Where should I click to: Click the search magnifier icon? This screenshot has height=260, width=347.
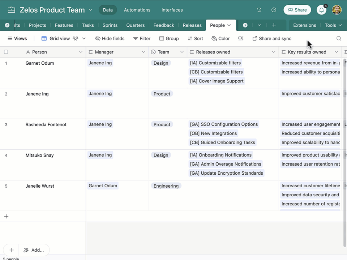pyautogui.click(x=339, y=38)
